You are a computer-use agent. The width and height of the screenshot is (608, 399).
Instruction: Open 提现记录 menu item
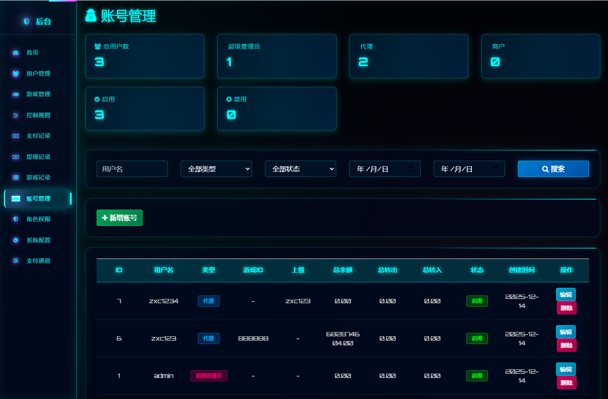coord(38,157)
